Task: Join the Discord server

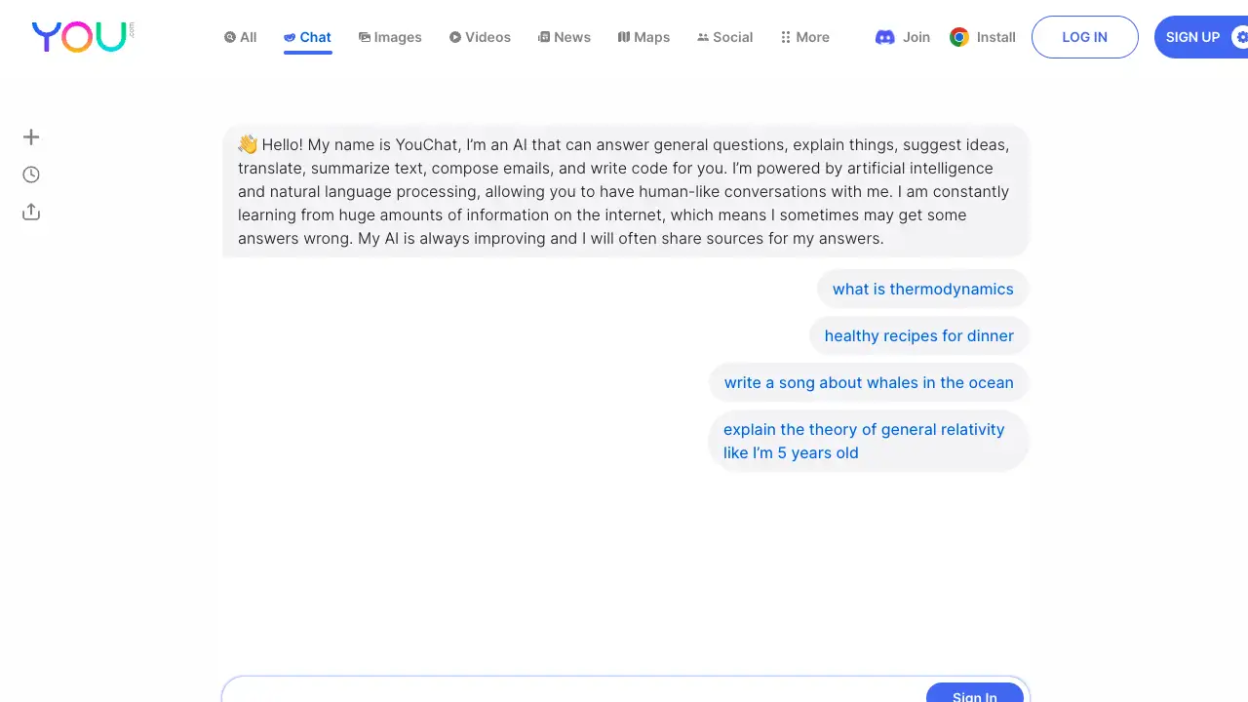Action: pos(902,37)
